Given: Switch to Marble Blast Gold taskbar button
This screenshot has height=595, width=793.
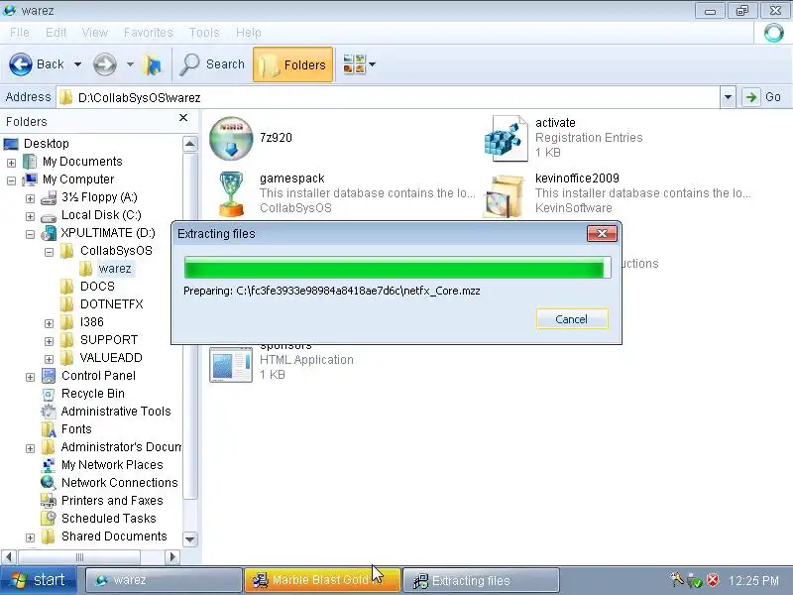Looking at the screenshot, I should 322,580.
